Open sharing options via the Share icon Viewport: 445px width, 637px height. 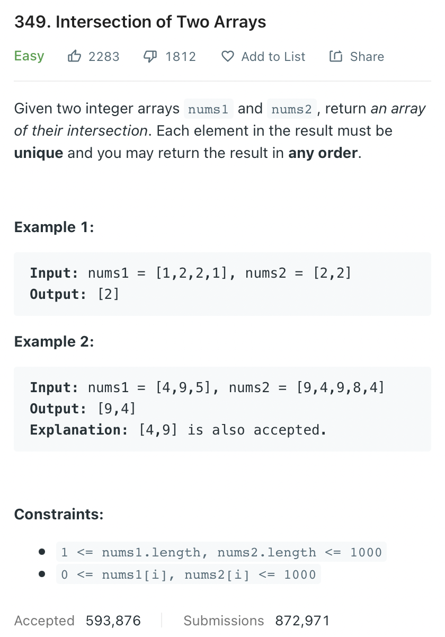click(336, 56)
